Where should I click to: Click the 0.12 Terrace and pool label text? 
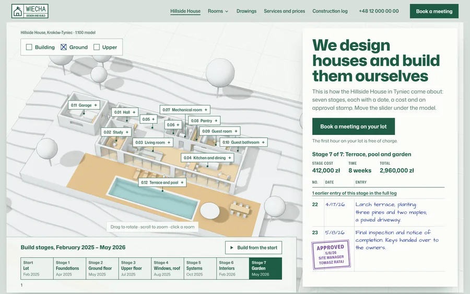tap(160, 182)
